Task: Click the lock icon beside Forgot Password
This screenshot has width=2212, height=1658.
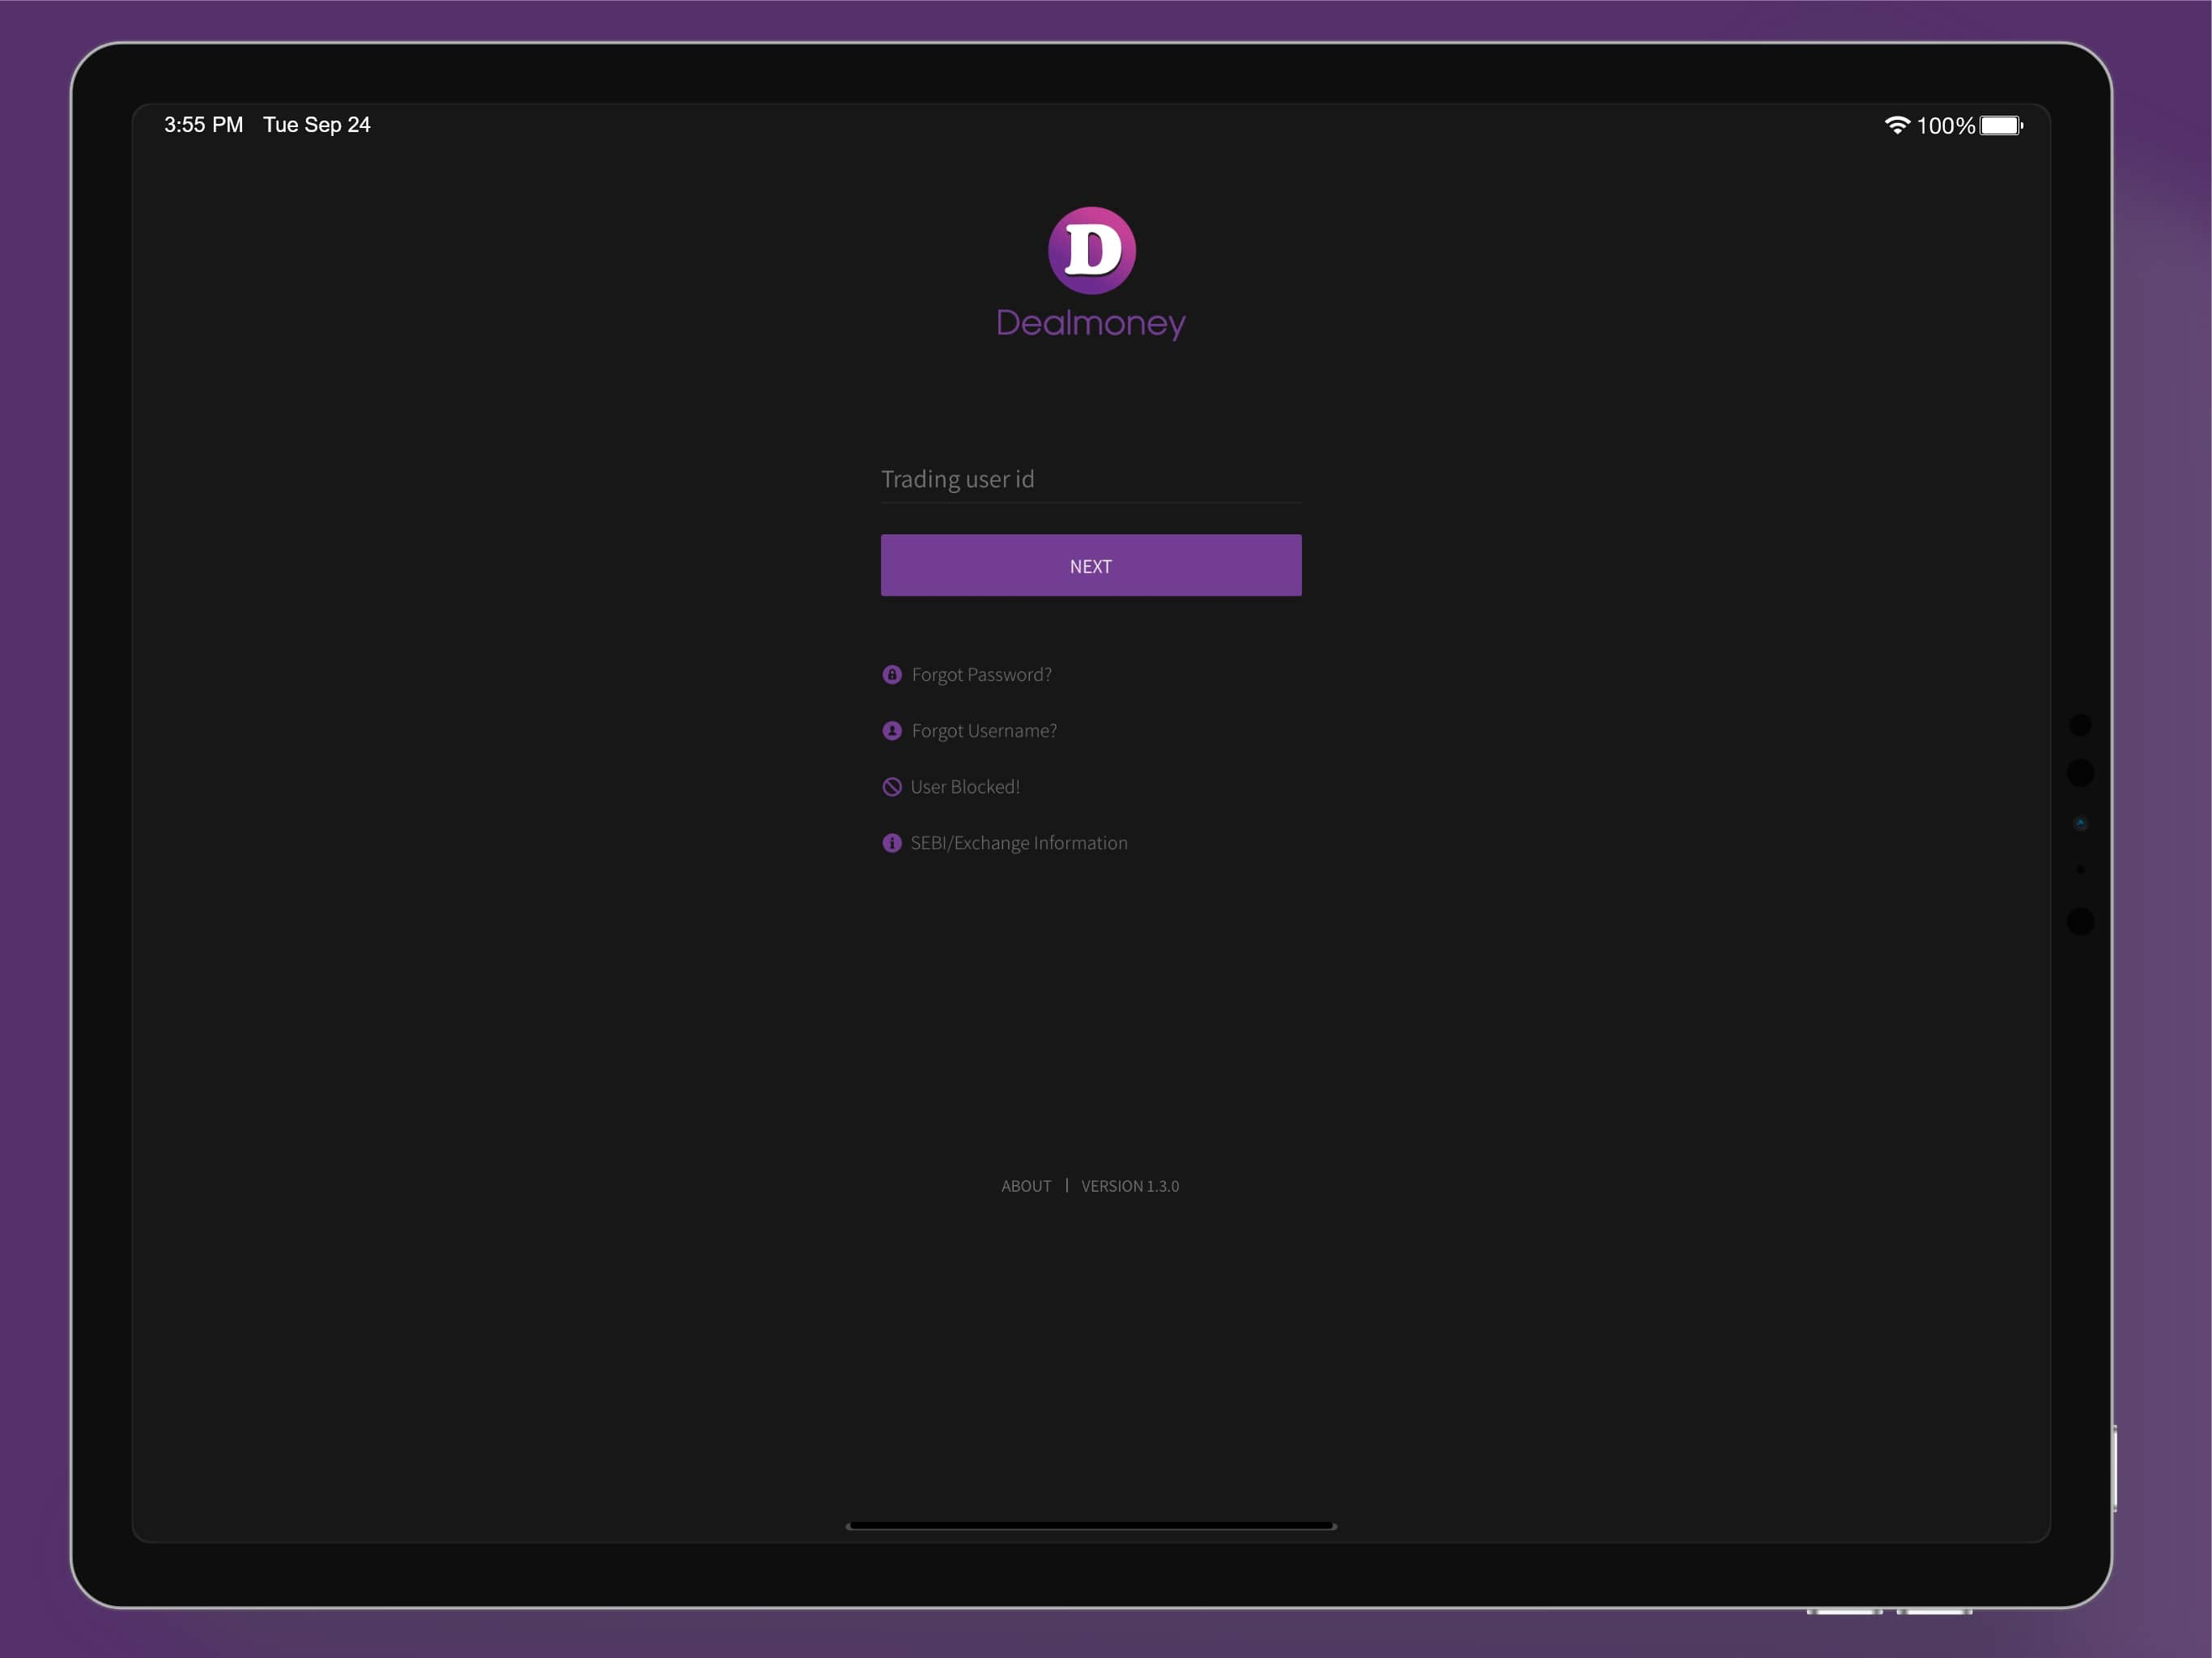Action: pos(892,674)
